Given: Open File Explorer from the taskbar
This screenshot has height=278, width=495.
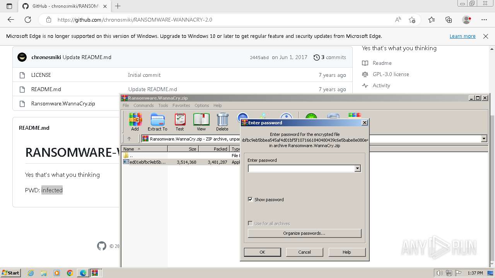Looking at the screenshot, I should pos(44,273).
